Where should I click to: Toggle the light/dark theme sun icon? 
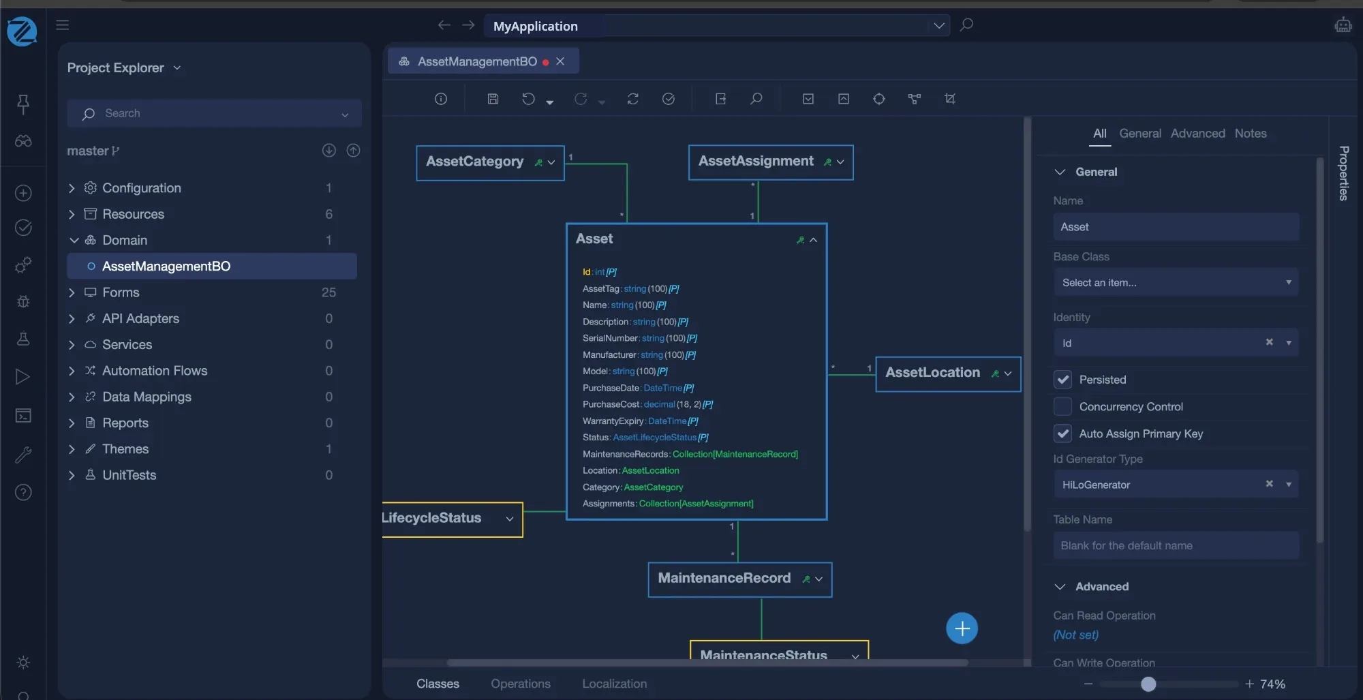point(23,663)
